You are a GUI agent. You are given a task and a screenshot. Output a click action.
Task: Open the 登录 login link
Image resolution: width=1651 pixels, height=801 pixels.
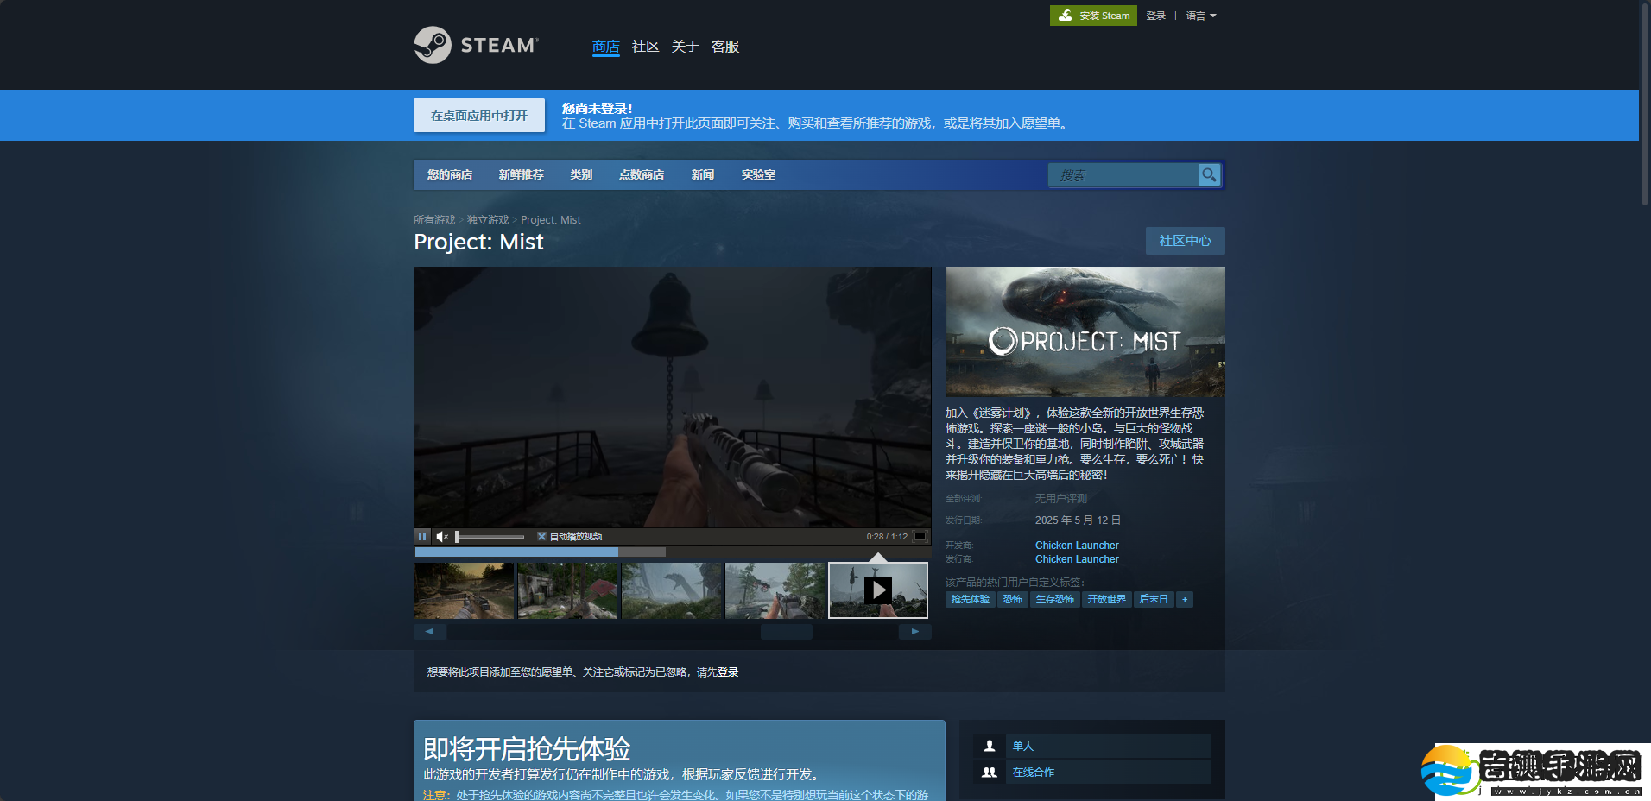(1155, 16)
